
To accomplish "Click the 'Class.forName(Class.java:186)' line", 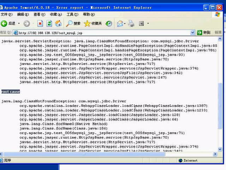I will (64, 128).
